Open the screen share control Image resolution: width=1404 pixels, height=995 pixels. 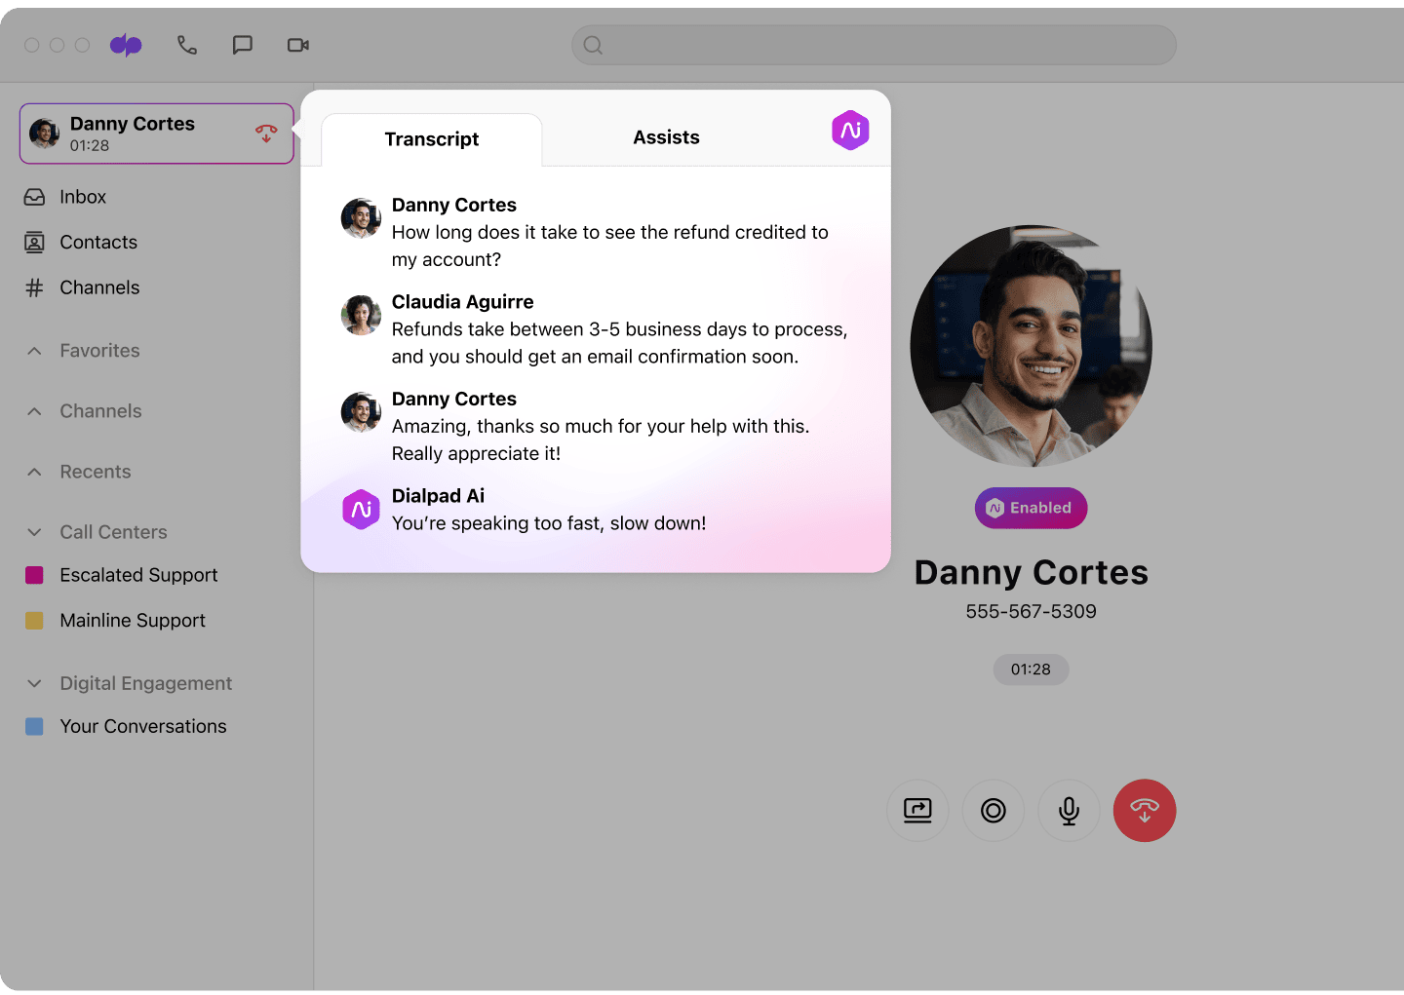[917, 810]
